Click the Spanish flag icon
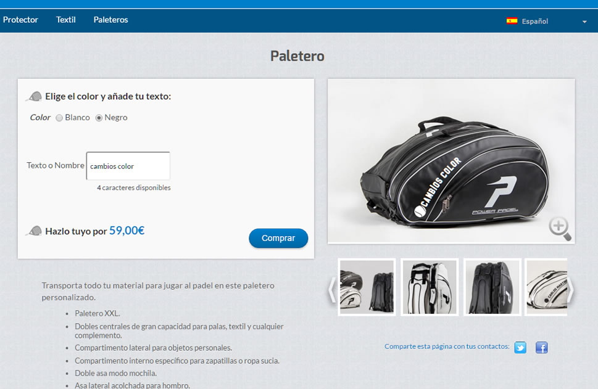598x389 pixels. [x=512, y=21]
